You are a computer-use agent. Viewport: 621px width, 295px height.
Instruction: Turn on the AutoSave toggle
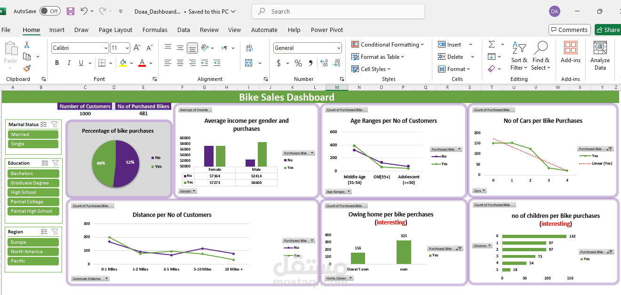pos(50,10)
